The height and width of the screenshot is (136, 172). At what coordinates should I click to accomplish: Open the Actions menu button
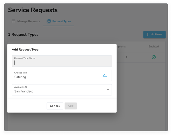155,35
